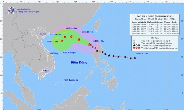184x110 pixels.
Task: Click the green storm-path legend swatch
Action: tap(134, 43)
